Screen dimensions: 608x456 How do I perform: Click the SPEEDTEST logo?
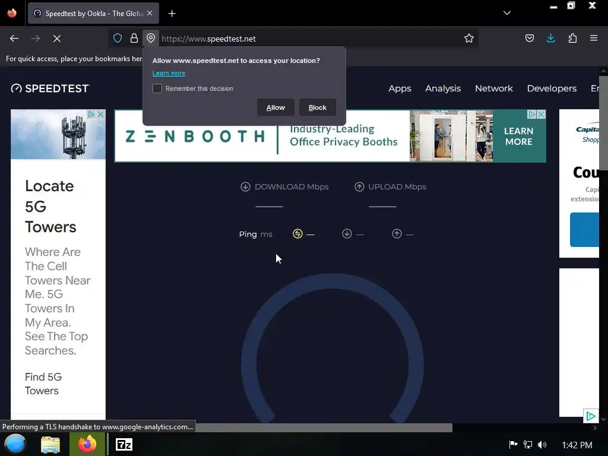click(50, 88)
